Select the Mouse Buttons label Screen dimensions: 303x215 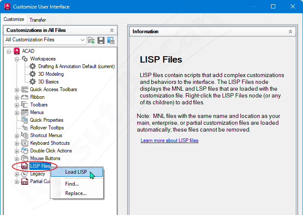click(45, 158)
